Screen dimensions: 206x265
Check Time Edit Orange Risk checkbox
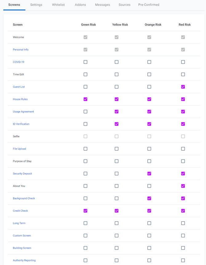point(149,74)
